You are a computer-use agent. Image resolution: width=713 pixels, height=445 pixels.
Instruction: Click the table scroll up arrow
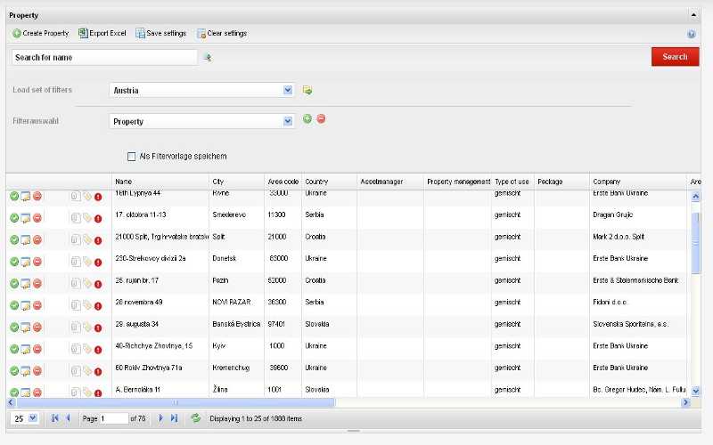click(x=695, y=196)
